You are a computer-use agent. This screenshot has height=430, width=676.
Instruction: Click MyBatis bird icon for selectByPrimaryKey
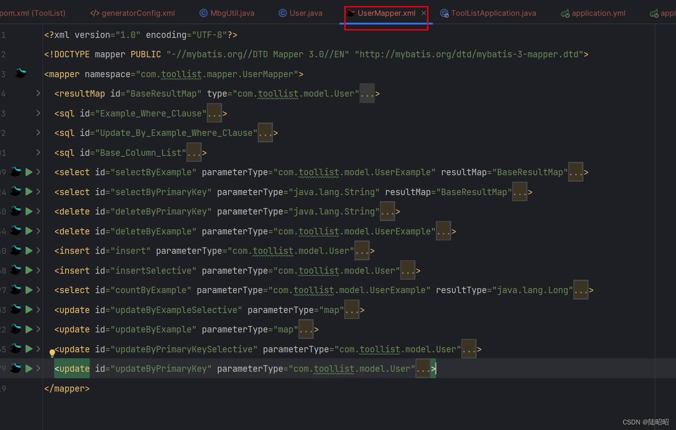click(x=16, y=191)
